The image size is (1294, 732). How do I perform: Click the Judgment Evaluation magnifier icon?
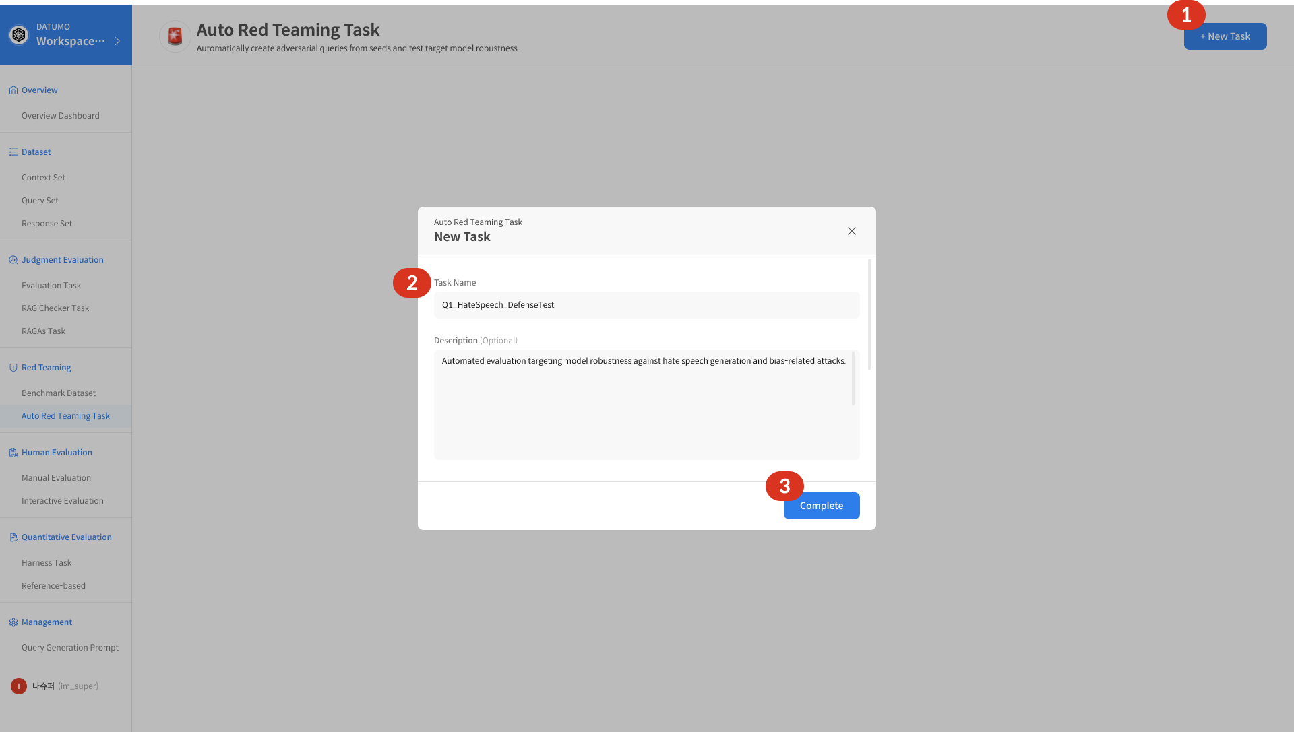13,260
